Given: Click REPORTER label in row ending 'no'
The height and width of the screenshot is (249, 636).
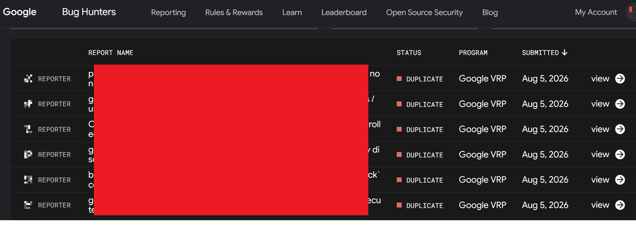Looking at the screenshot, I should tap(54, 79).
